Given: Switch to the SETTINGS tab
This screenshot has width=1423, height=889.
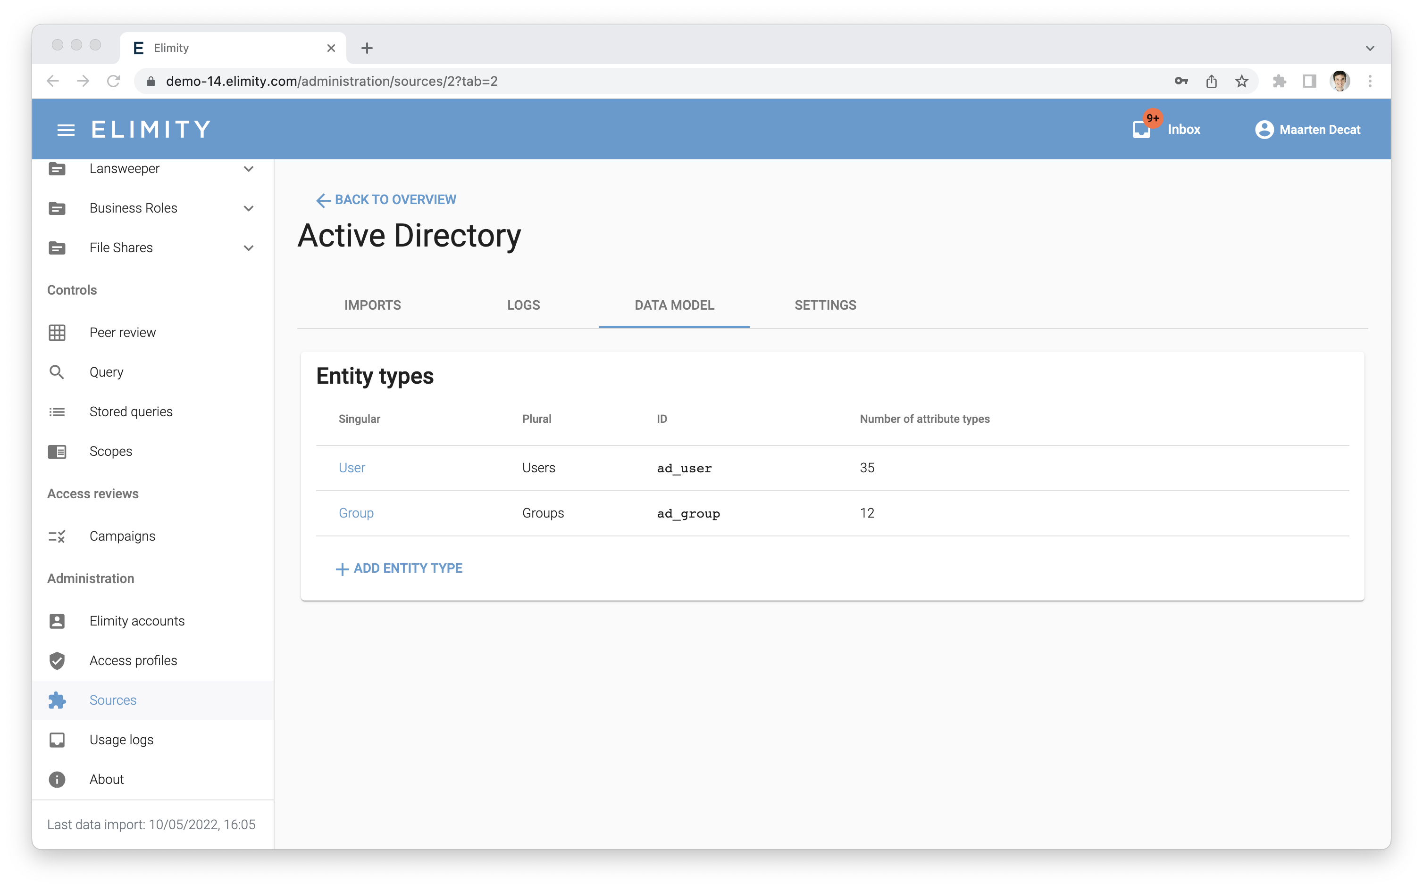Looking at the screenshot, I should [825, 305].
